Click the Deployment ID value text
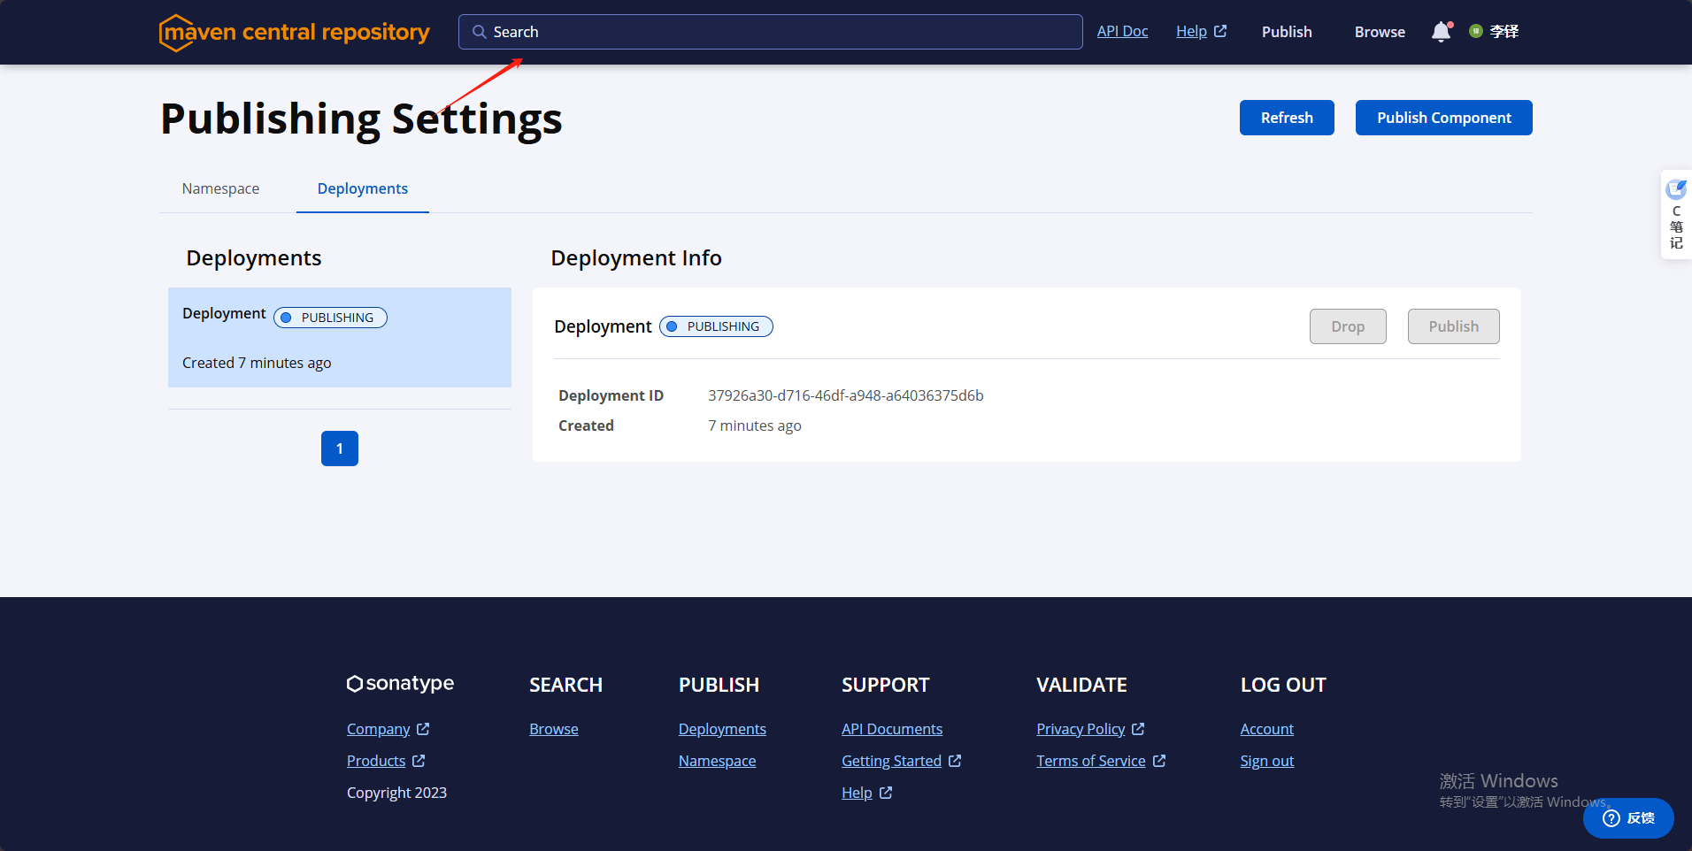 845,395
